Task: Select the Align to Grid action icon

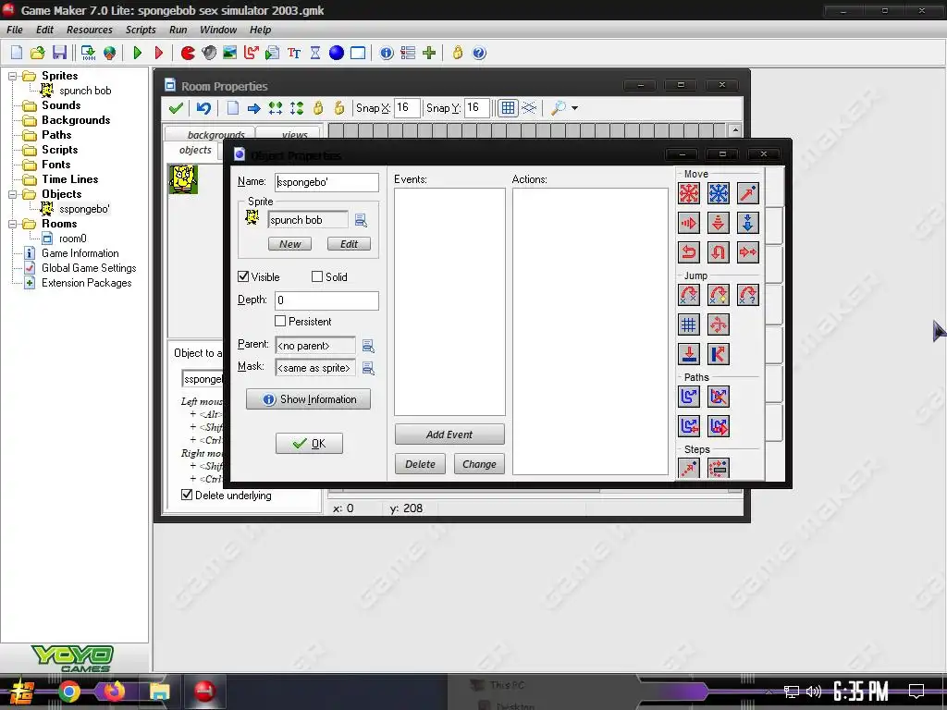Action: click(688, 324)
